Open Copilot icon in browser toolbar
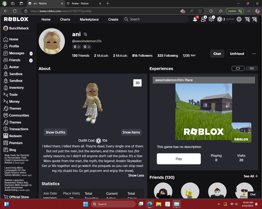The height and width of the screenshot is (209, 262). [x=257, y=11]
